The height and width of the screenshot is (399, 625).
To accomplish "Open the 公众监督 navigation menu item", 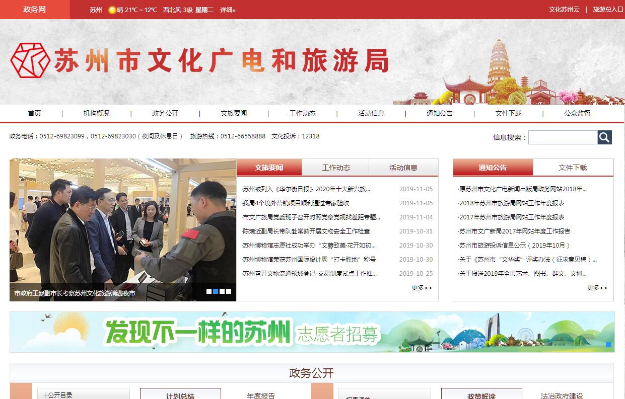I will (x=577, y=113).
